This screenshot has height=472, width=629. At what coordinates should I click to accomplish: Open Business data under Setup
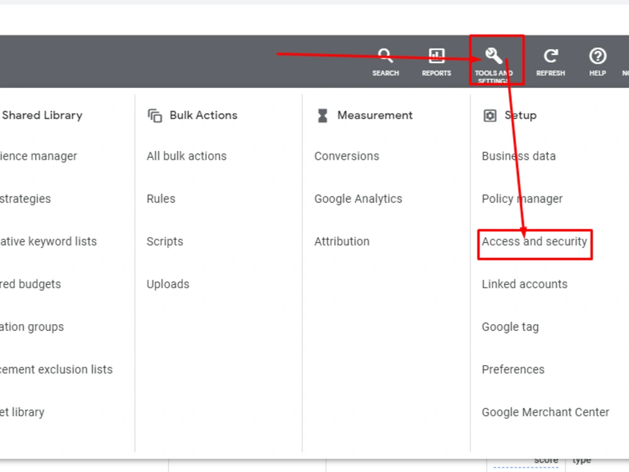point(519,156)
